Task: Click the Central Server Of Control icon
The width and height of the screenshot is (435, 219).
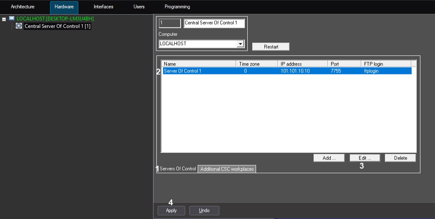Action: (19, 26)
